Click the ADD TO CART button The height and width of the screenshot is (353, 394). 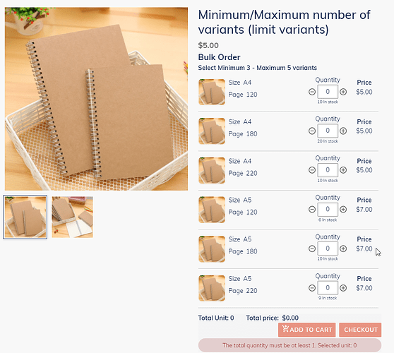coord(307,330)
